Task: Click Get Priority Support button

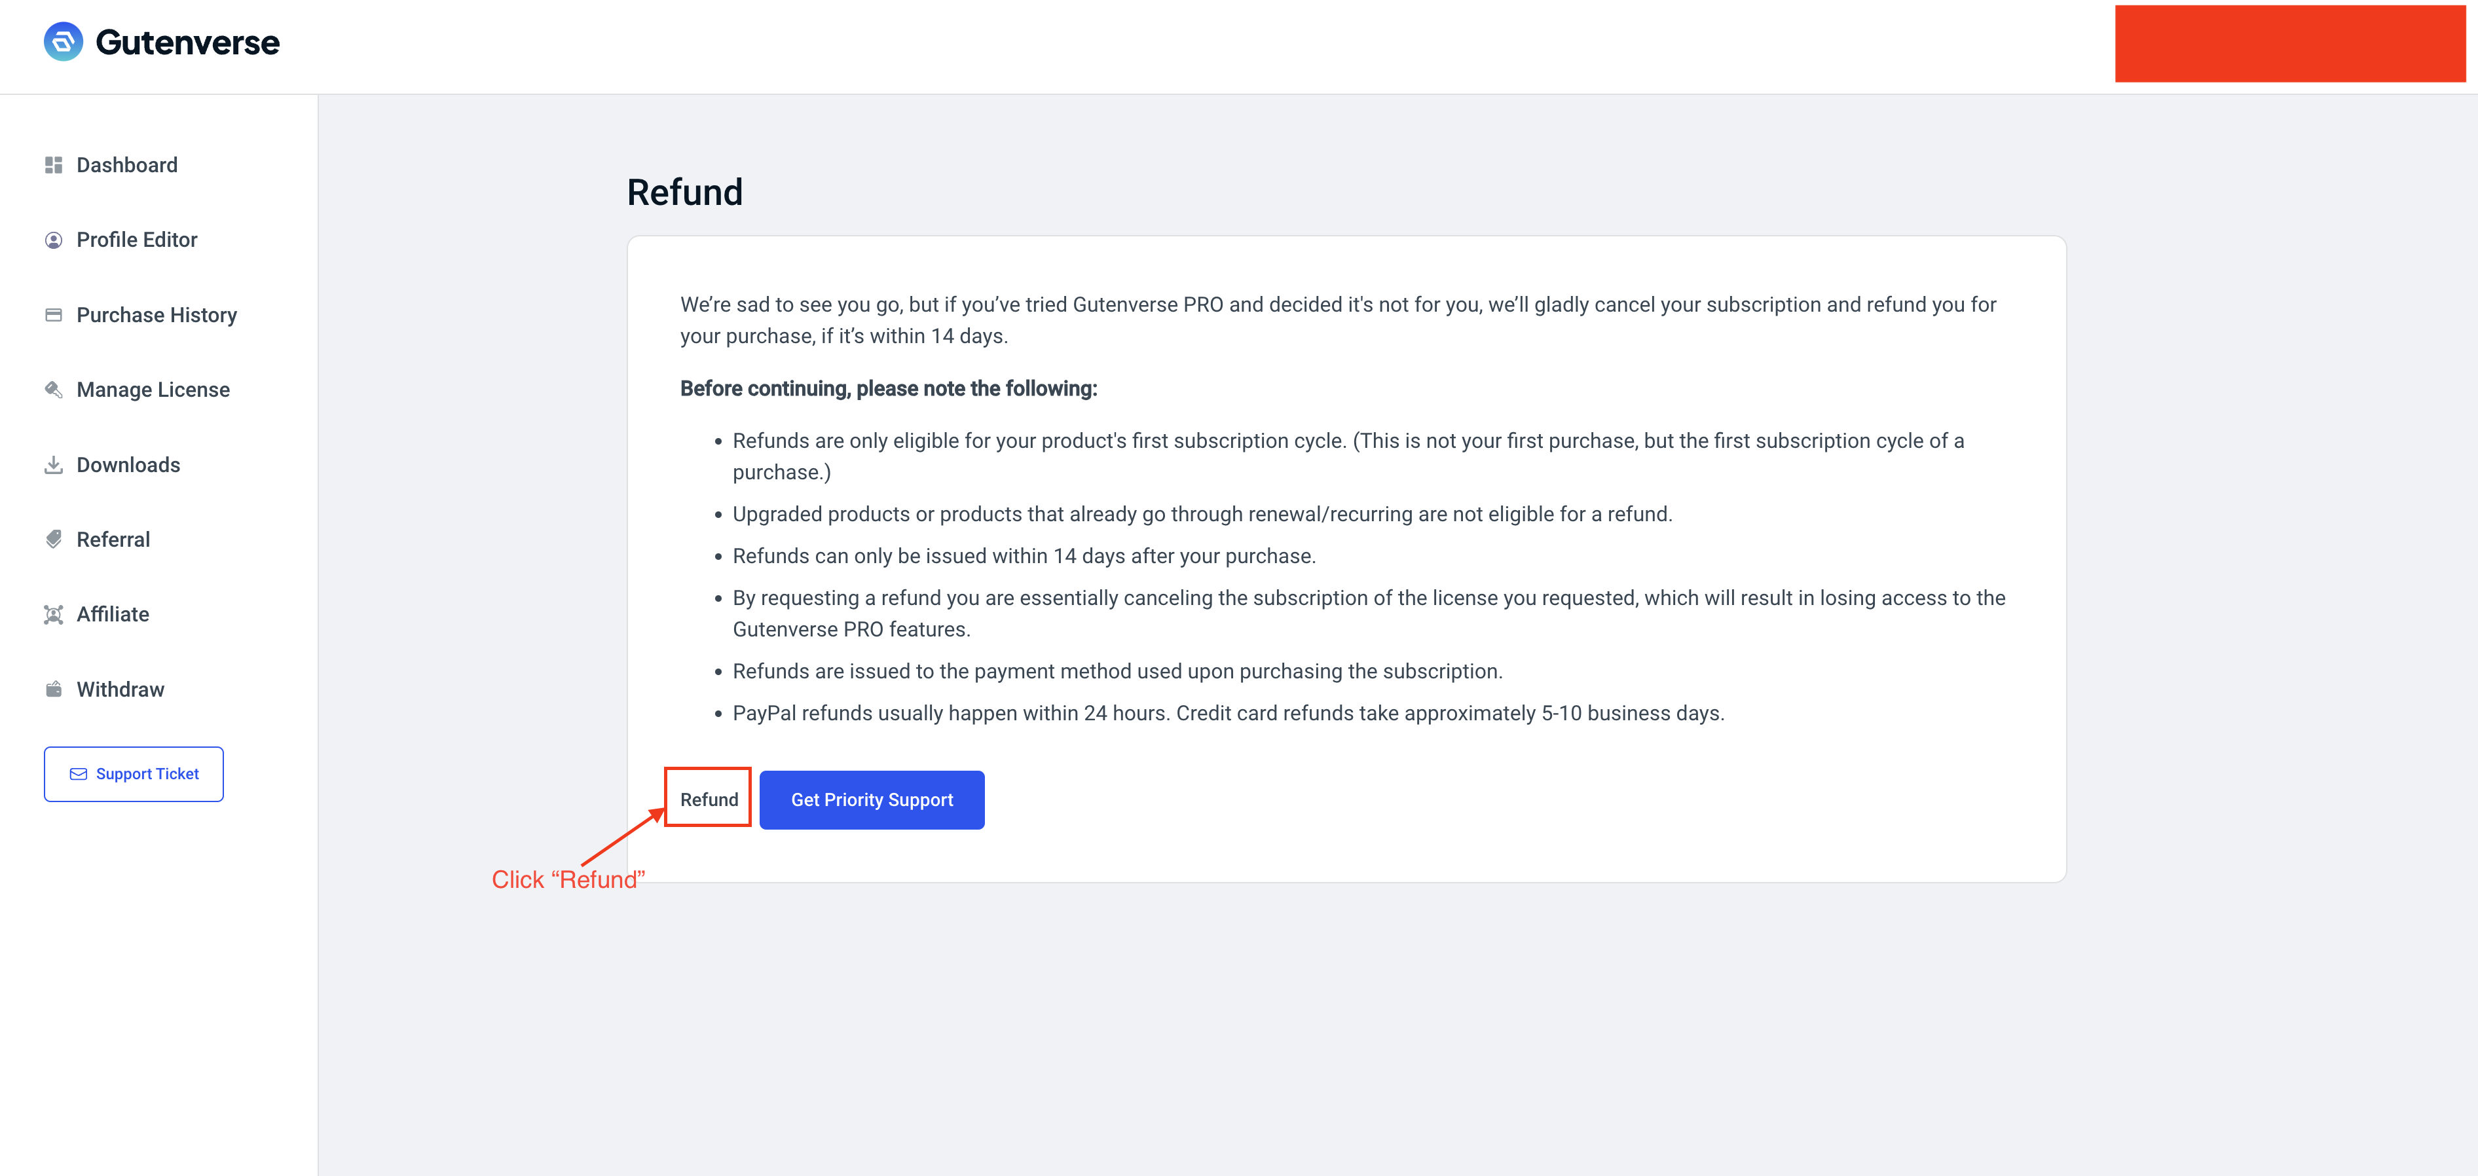Action: pyautogui.click(x=872, y=800)
